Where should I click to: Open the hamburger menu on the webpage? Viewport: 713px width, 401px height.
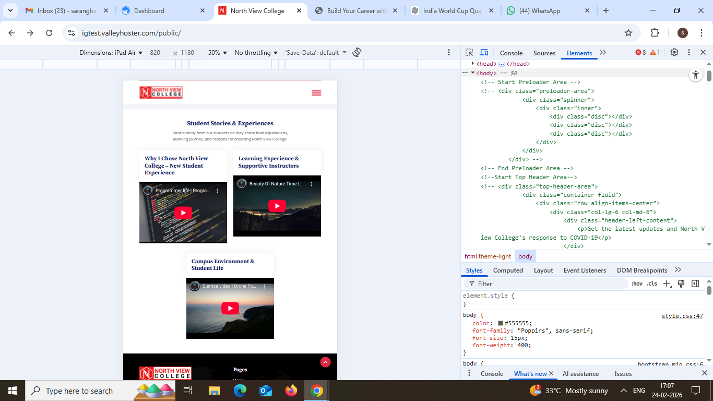click(x=316, y=93)
